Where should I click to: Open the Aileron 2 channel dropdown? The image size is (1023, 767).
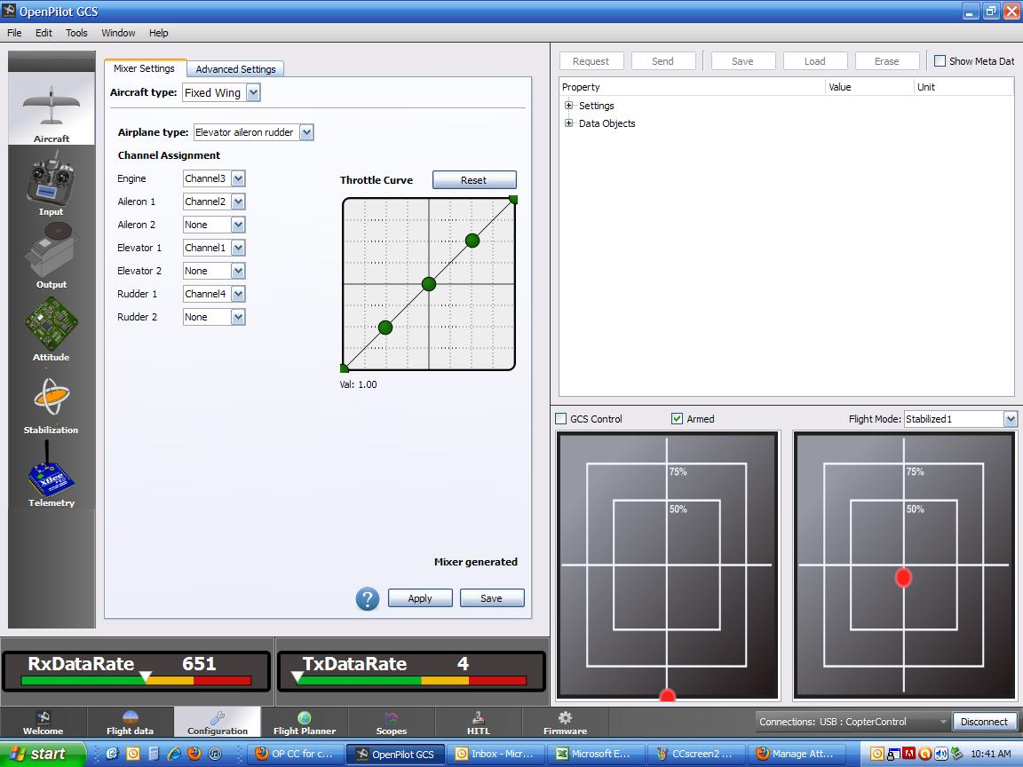click(x=214, y=225)
